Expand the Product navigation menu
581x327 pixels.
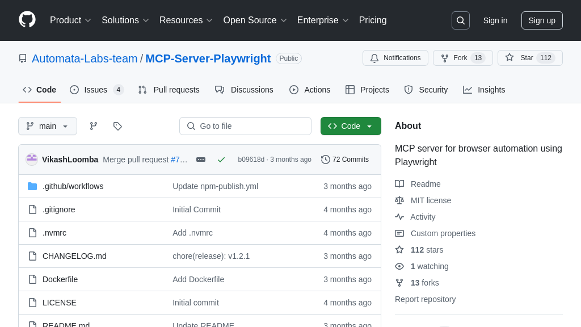point(70,20)
